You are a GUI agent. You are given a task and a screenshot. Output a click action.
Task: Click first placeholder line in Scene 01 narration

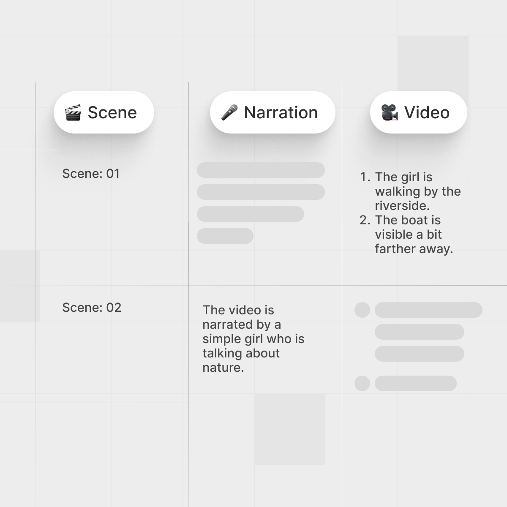coord(261,170)
